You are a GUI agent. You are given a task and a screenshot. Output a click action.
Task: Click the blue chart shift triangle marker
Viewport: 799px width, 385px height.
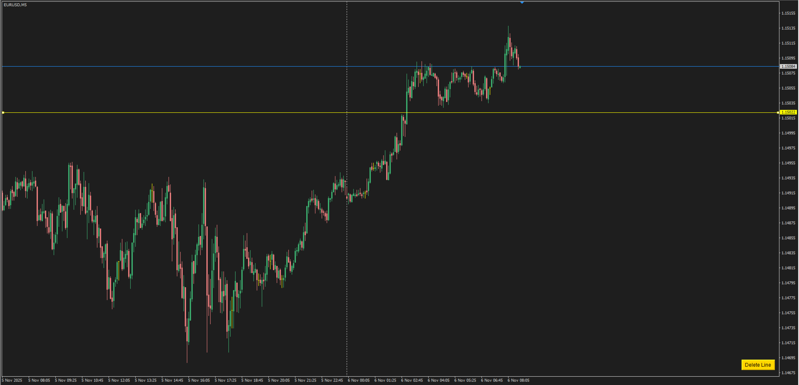click(522, 2)
